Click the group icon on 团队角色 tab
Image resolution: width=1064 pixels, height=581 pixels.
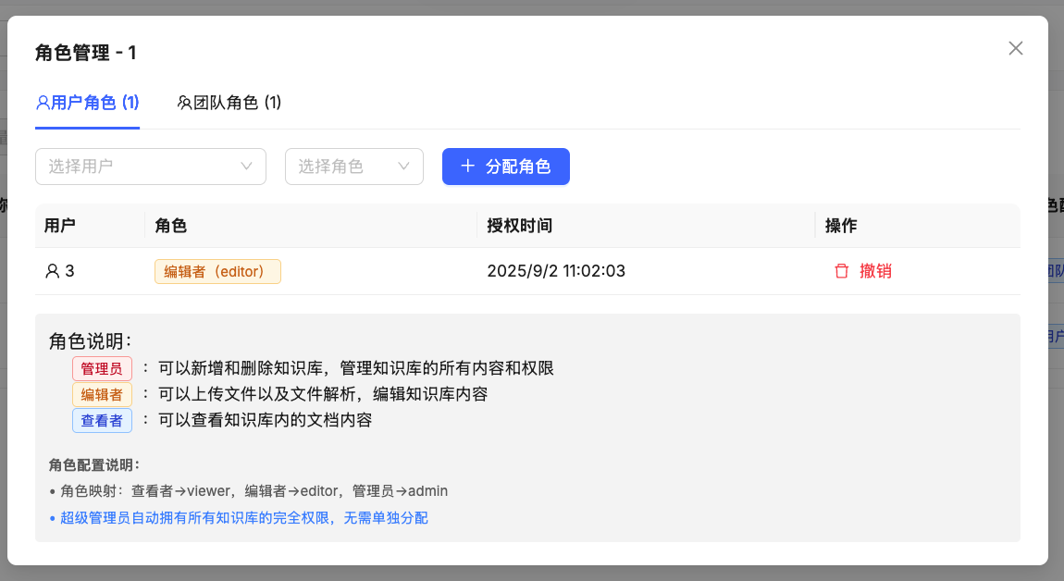(x=186, y=102)
